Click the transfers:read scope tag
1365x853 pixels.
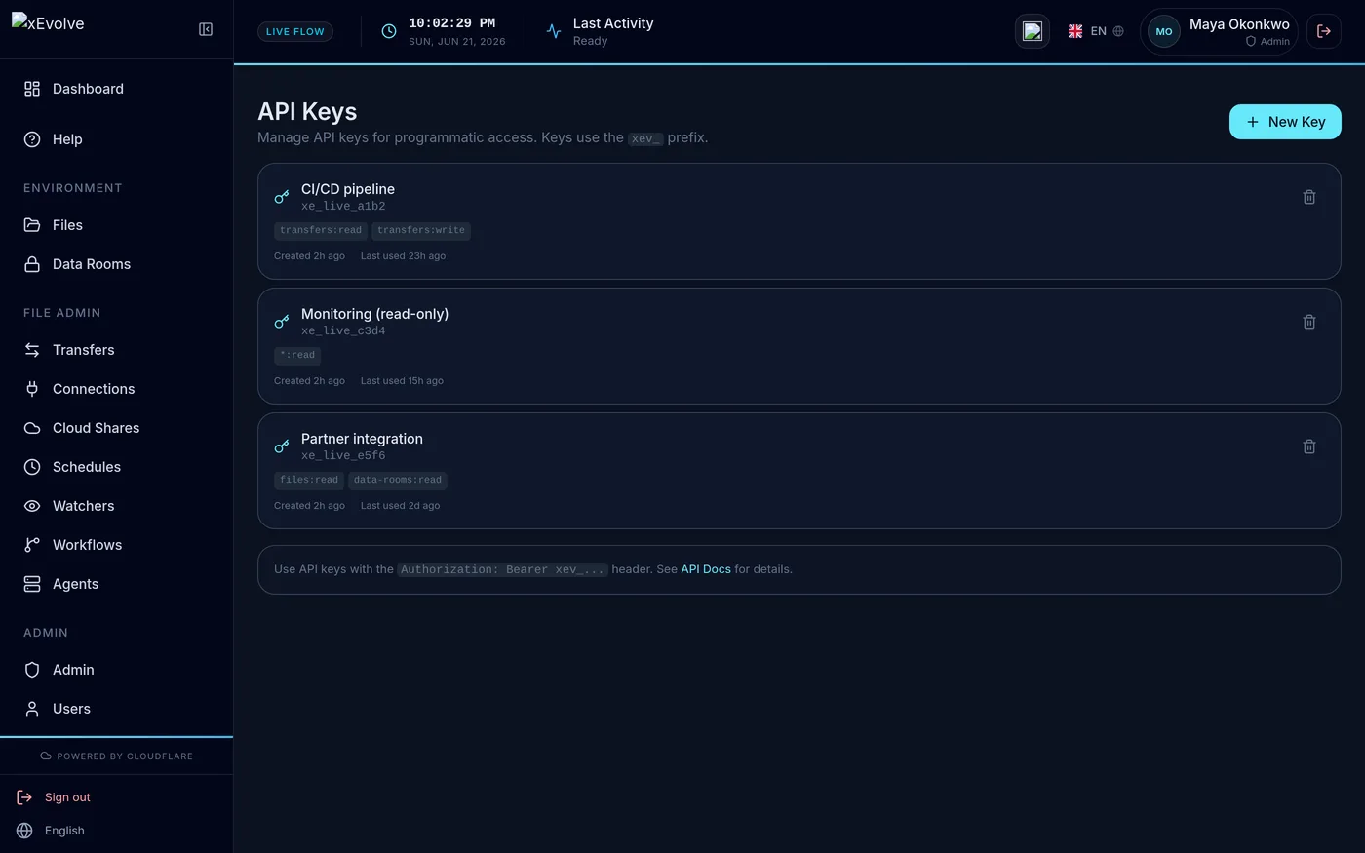coord(321,231)
